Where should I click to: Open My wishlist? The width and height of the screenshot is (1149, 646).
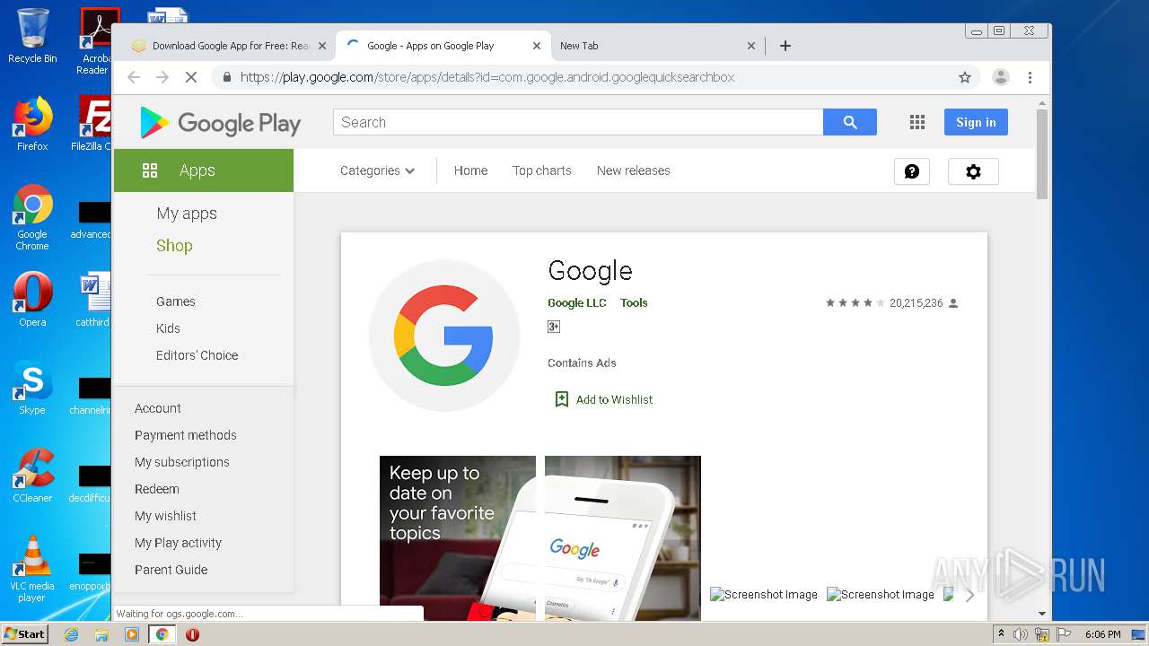(165, 516)
